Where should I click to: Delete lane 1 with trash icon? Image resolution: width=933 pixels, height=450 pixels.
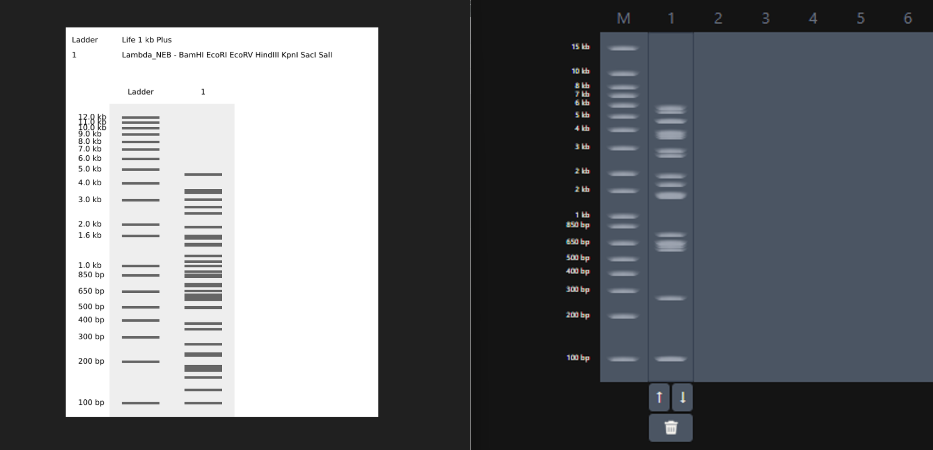tap(670, 428)
